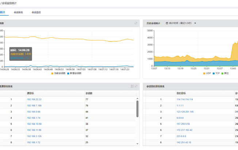The image size is (238, 150).
Task: Open source IP 192.168.22.22 link
Action: click(34, 99)
